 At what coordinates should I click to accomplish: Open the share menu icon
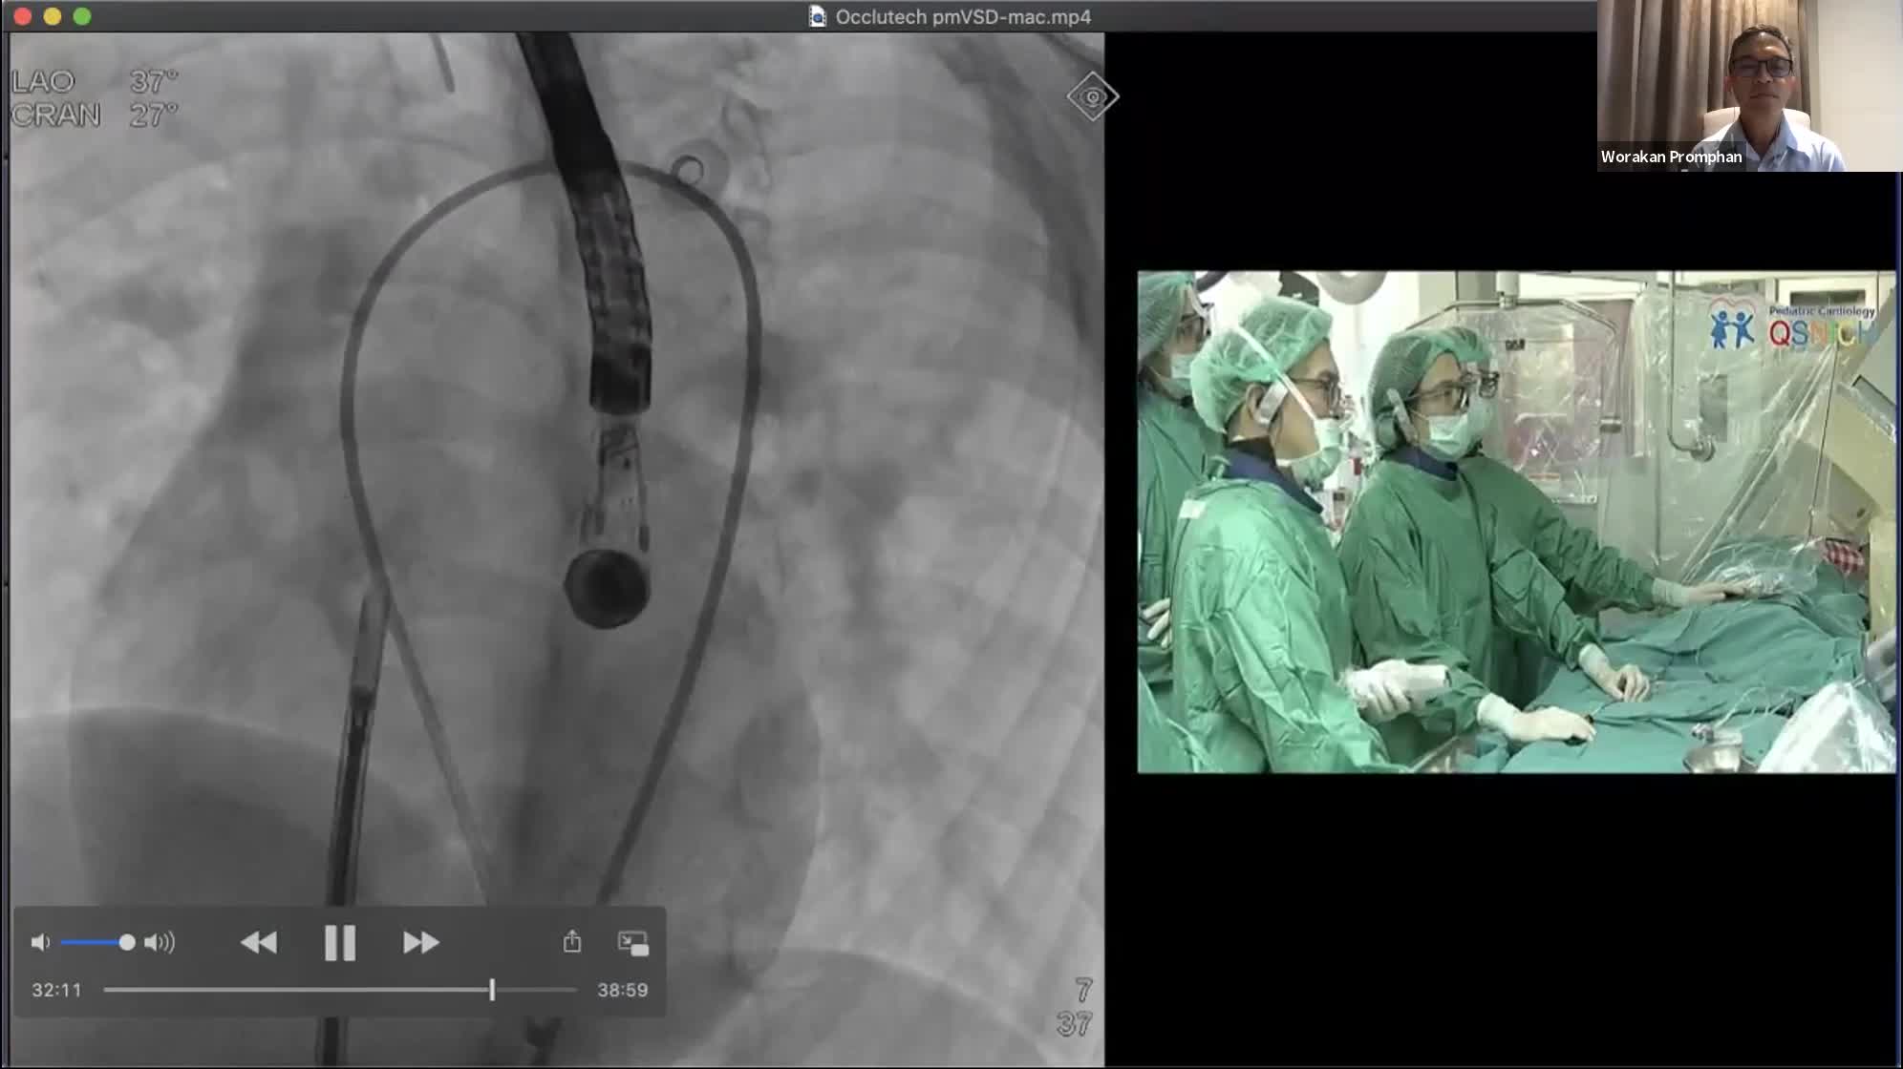click(x=572, y=942)
